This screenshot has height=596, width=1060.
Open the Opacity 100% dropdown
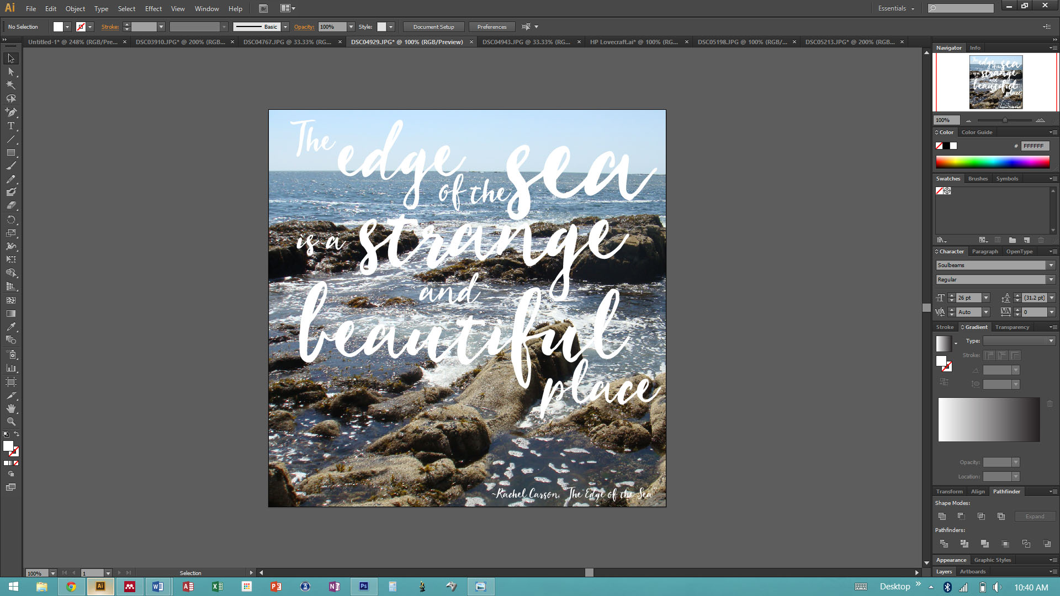point(351,27)
